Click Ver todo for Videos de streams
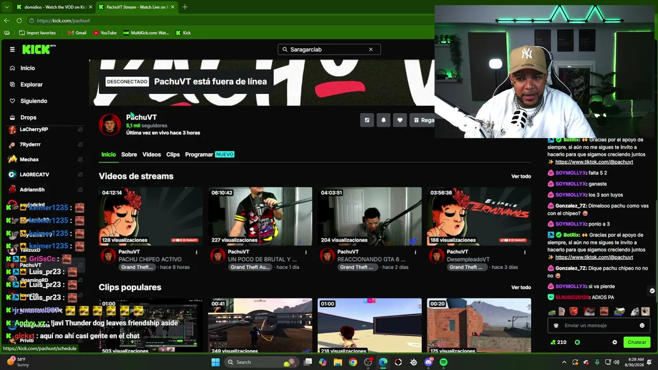 click(x=521, y=176)
